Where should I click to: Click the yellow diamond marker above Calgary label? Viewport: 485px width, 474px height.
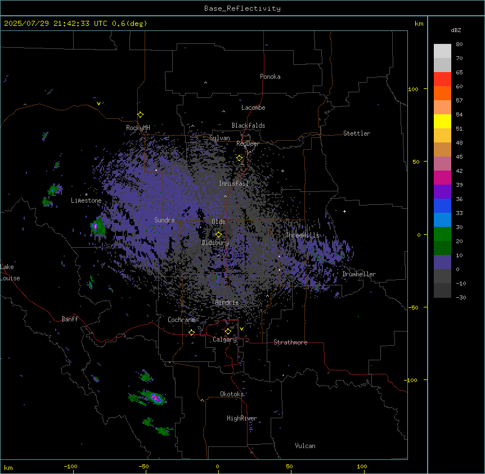228,332
